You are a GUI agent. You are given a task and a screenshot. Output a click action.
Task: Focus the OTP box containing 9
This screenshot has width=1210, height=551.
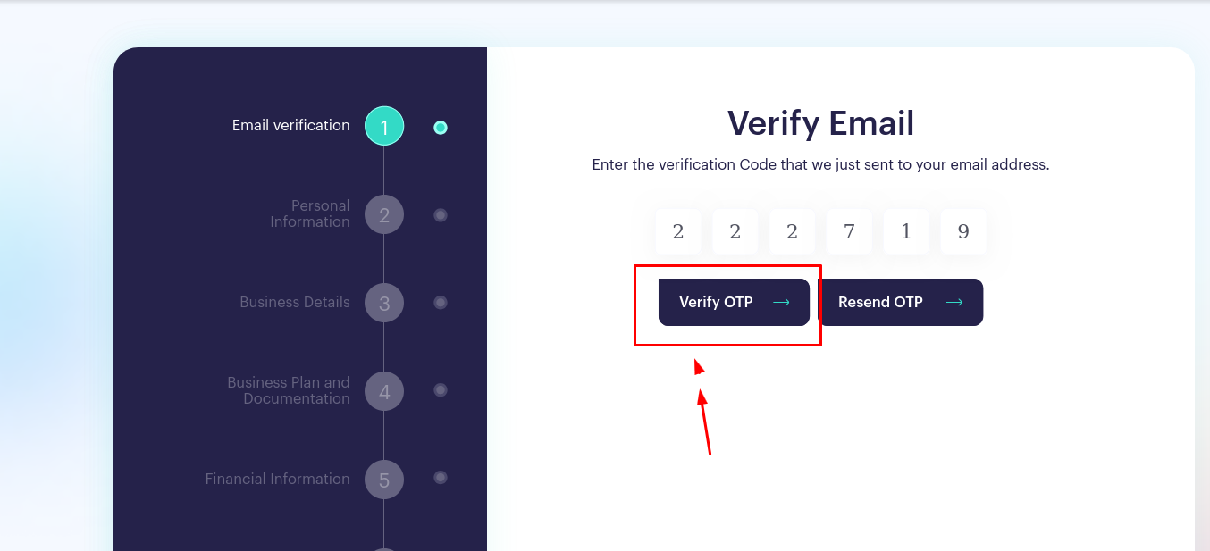(x=963, y=232)
